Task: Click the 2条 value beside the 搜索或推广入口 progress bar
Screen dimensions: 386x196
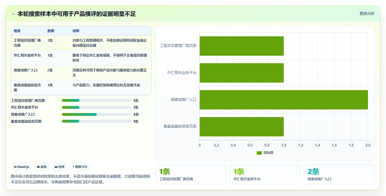Action: point(136,114)
